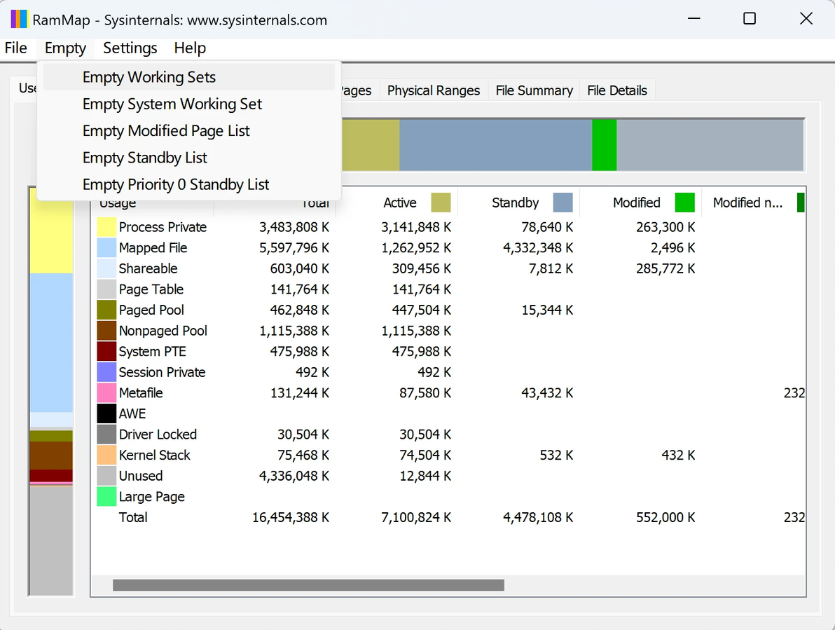Click the black AWE color square

point(106,413)
